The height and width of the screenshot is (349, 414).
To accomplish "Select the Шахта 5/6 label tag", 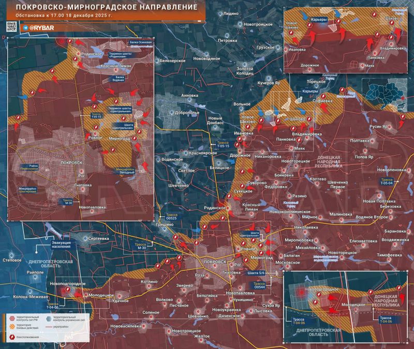I will pos(256,272).
